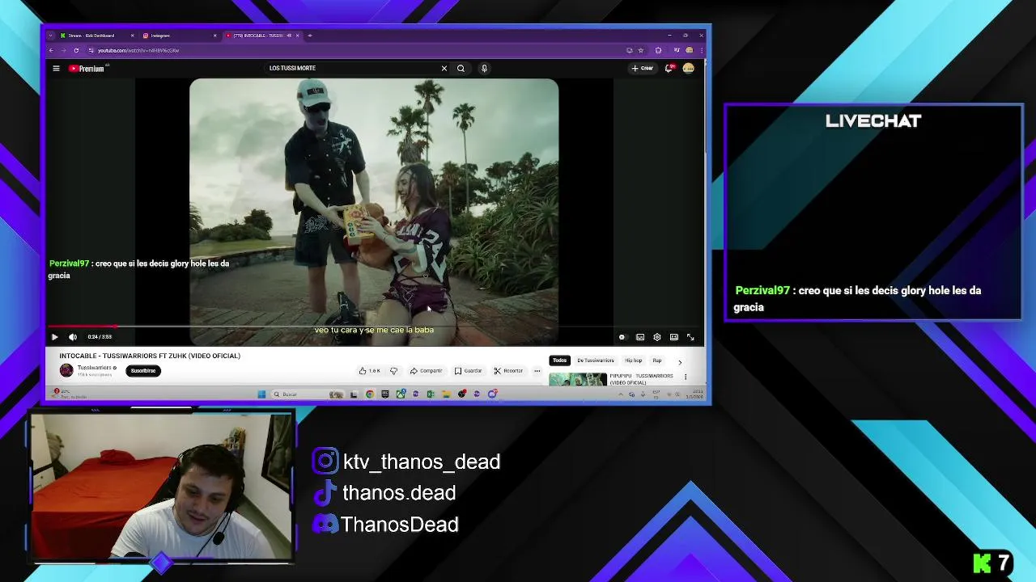Viewport: 1036px width, 582px height.
Task: Open Chrome icon in Windows taskbar
Action: 370,394
